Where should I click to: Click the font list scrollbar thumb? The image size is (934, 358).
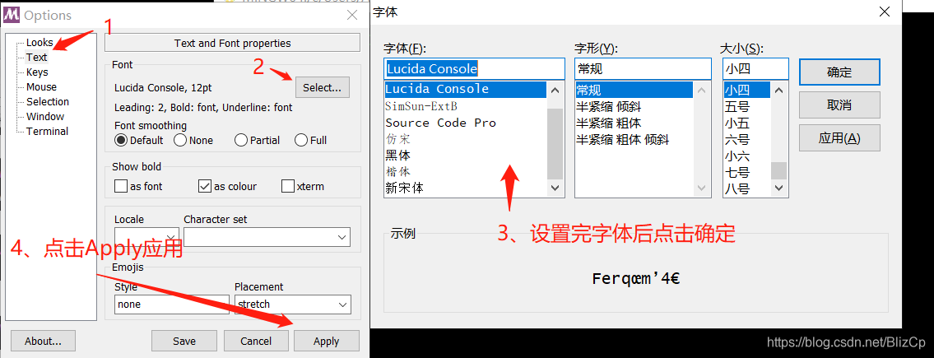click(x=555, y=144)
